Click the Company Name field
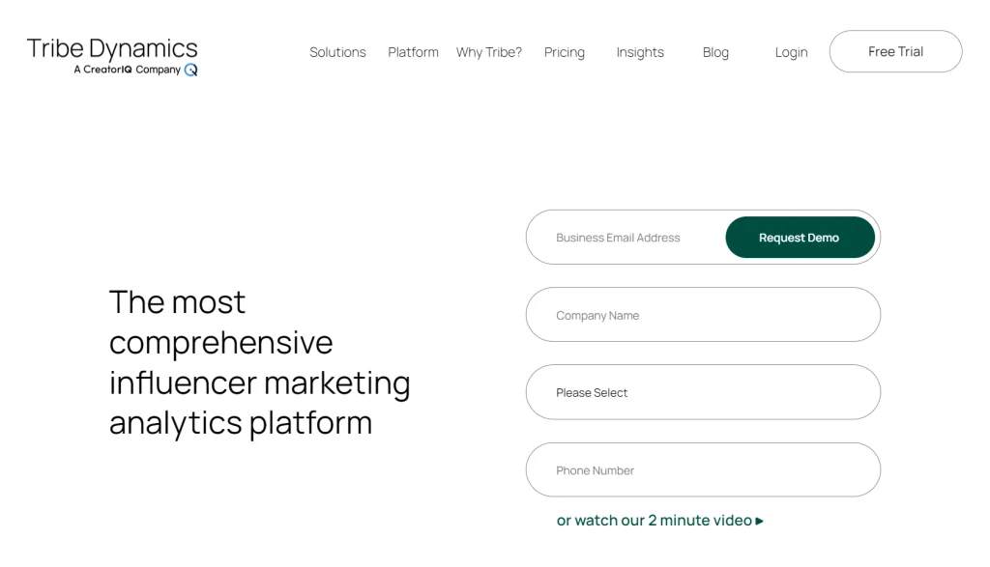Screen dimensions: 990x567 (703, 314)
